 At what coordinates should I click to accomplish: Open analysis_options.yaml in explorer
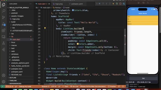coord(20,63)
